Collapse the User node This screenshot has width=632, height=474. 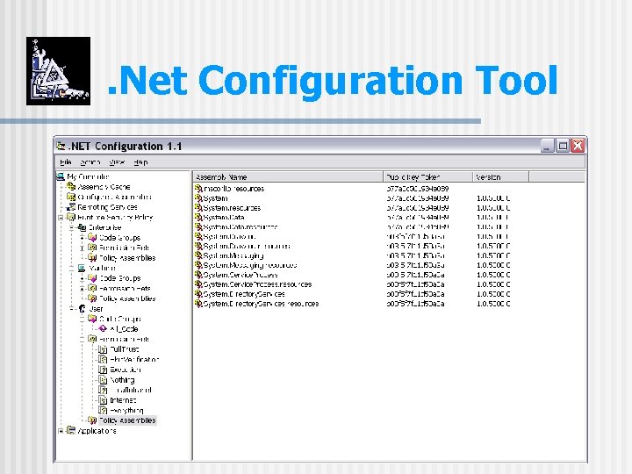(71, 309)
